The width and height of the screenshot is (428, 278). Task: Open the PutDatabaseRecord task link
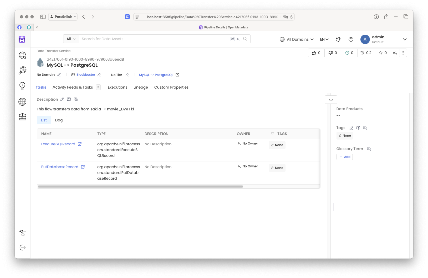[60, 167]
